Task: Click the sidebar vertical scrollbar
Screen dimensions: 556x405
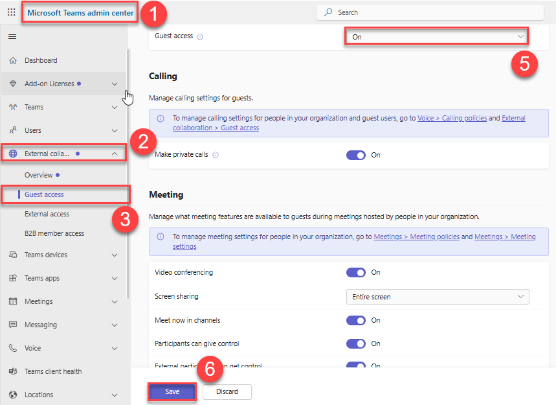Action: pos(128,174)
